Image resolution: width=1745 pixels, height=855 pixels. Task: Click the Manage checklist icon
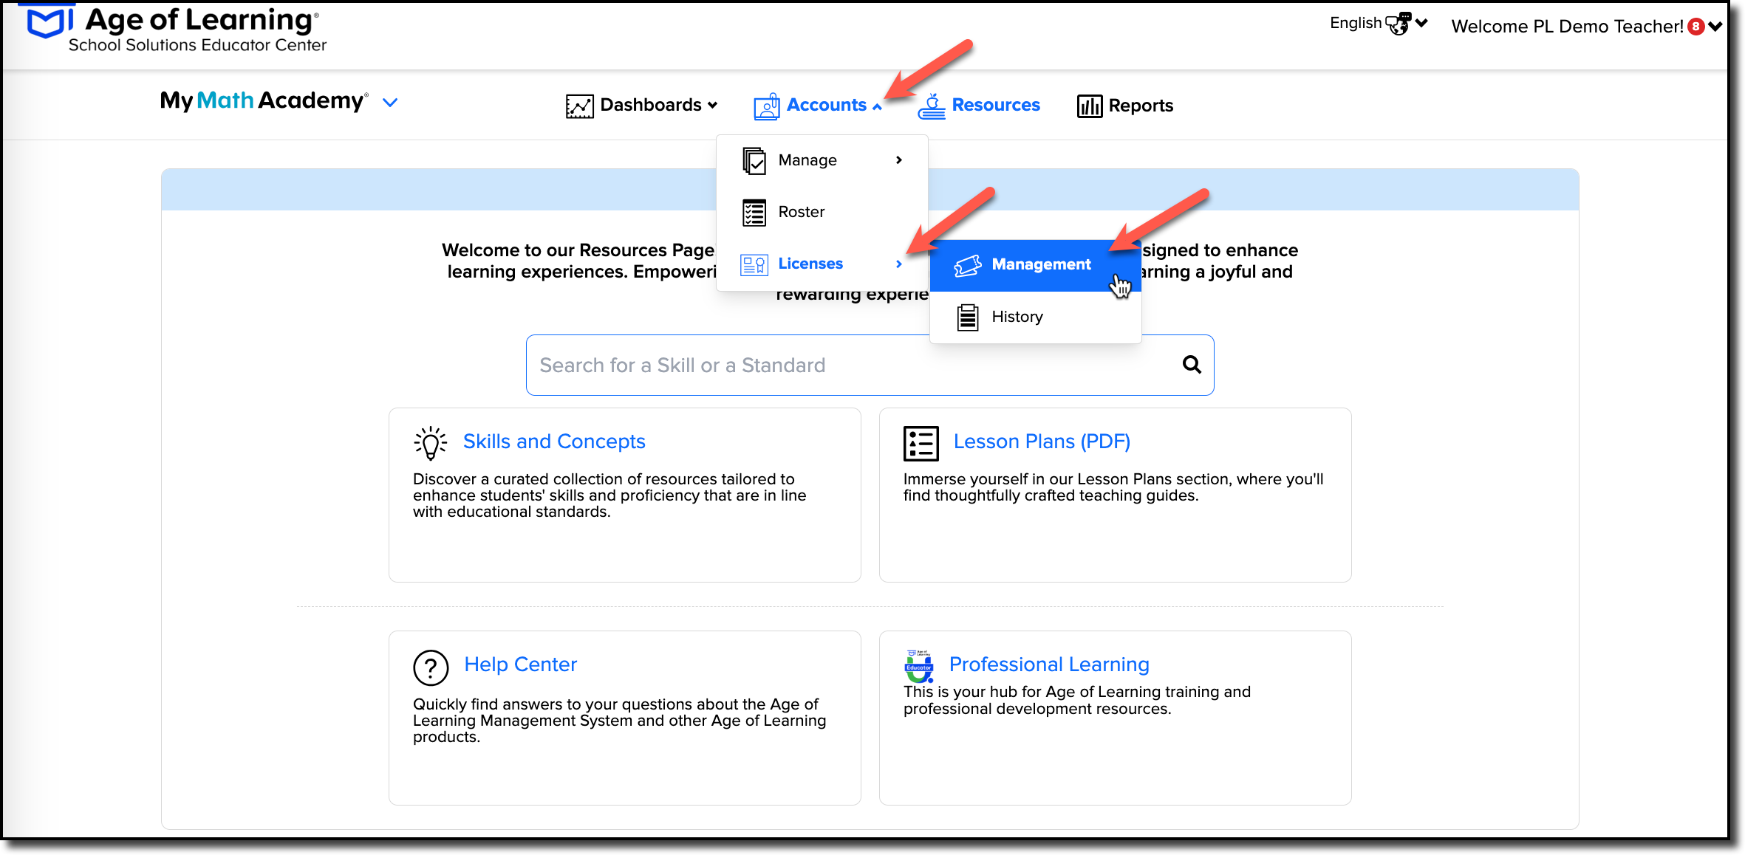(x=754, y=160)
